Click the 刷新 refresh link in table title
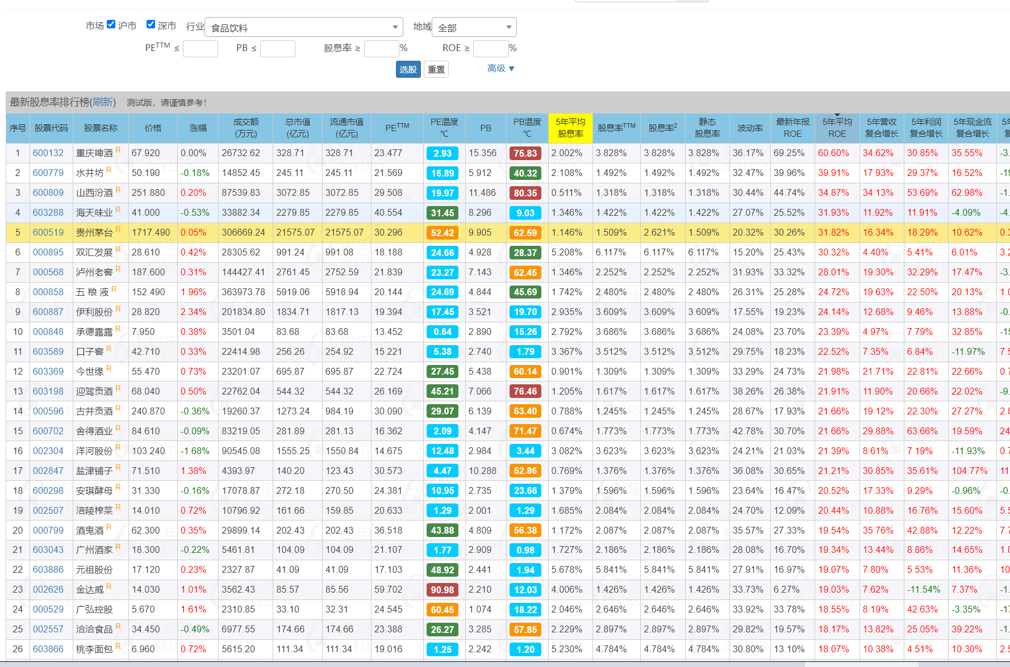1010x667 pixels. (x=103, y=102)
